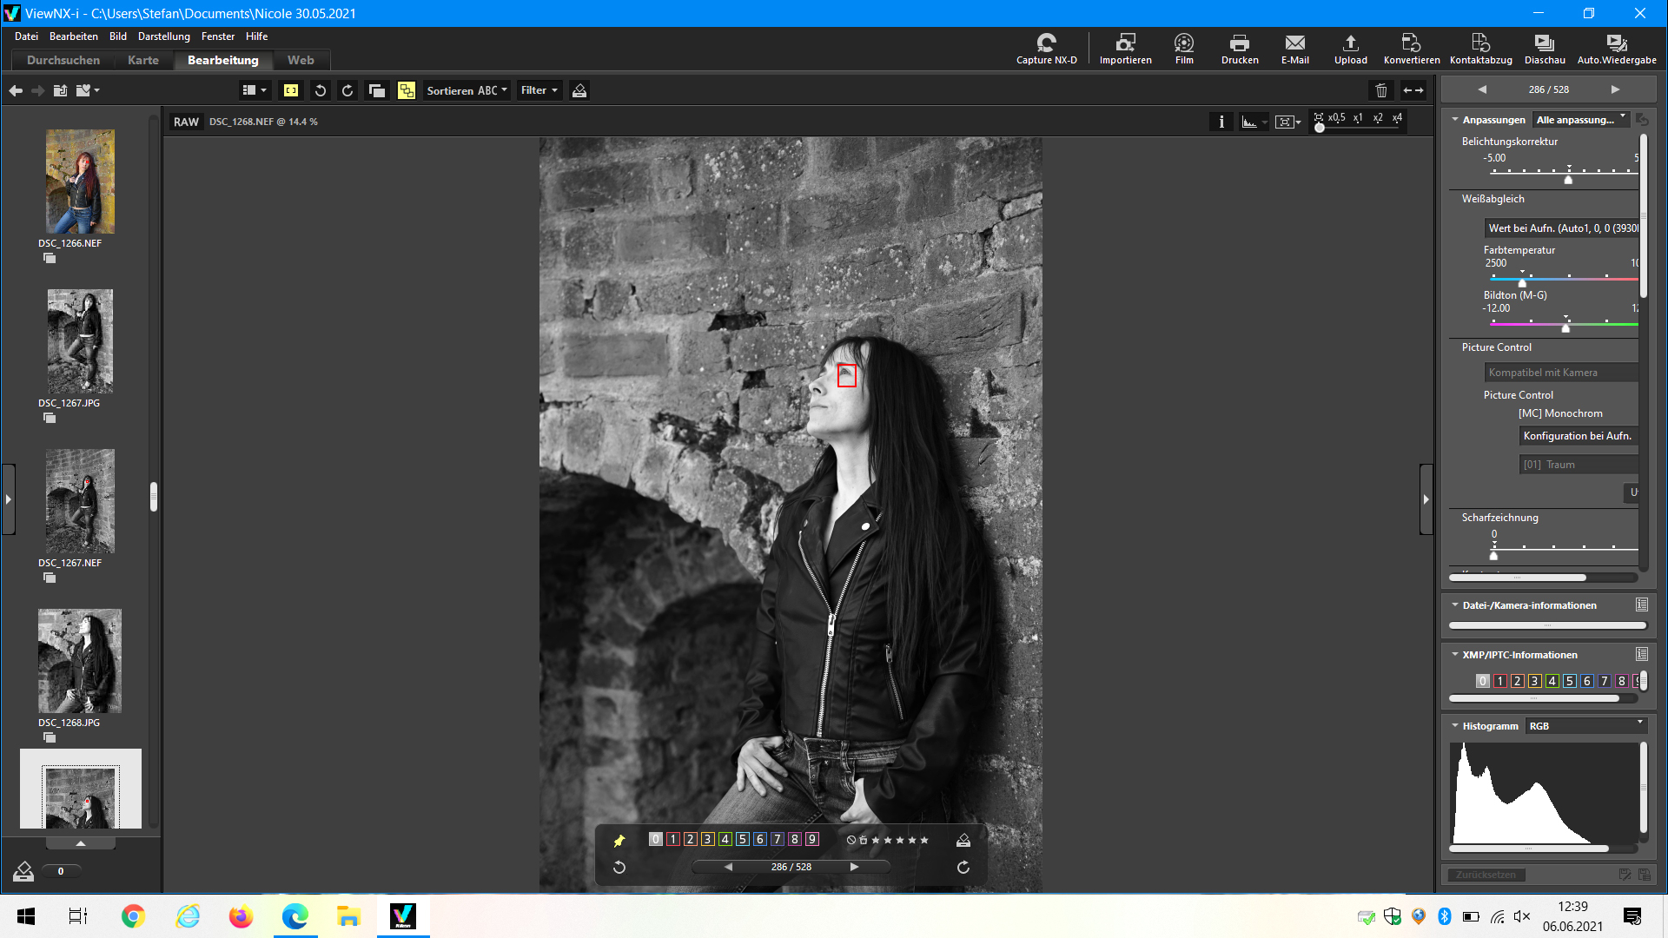Click the photo tray icon in toolbar
The height and width of the screenshot is (938, 1668).
[579, 90]
